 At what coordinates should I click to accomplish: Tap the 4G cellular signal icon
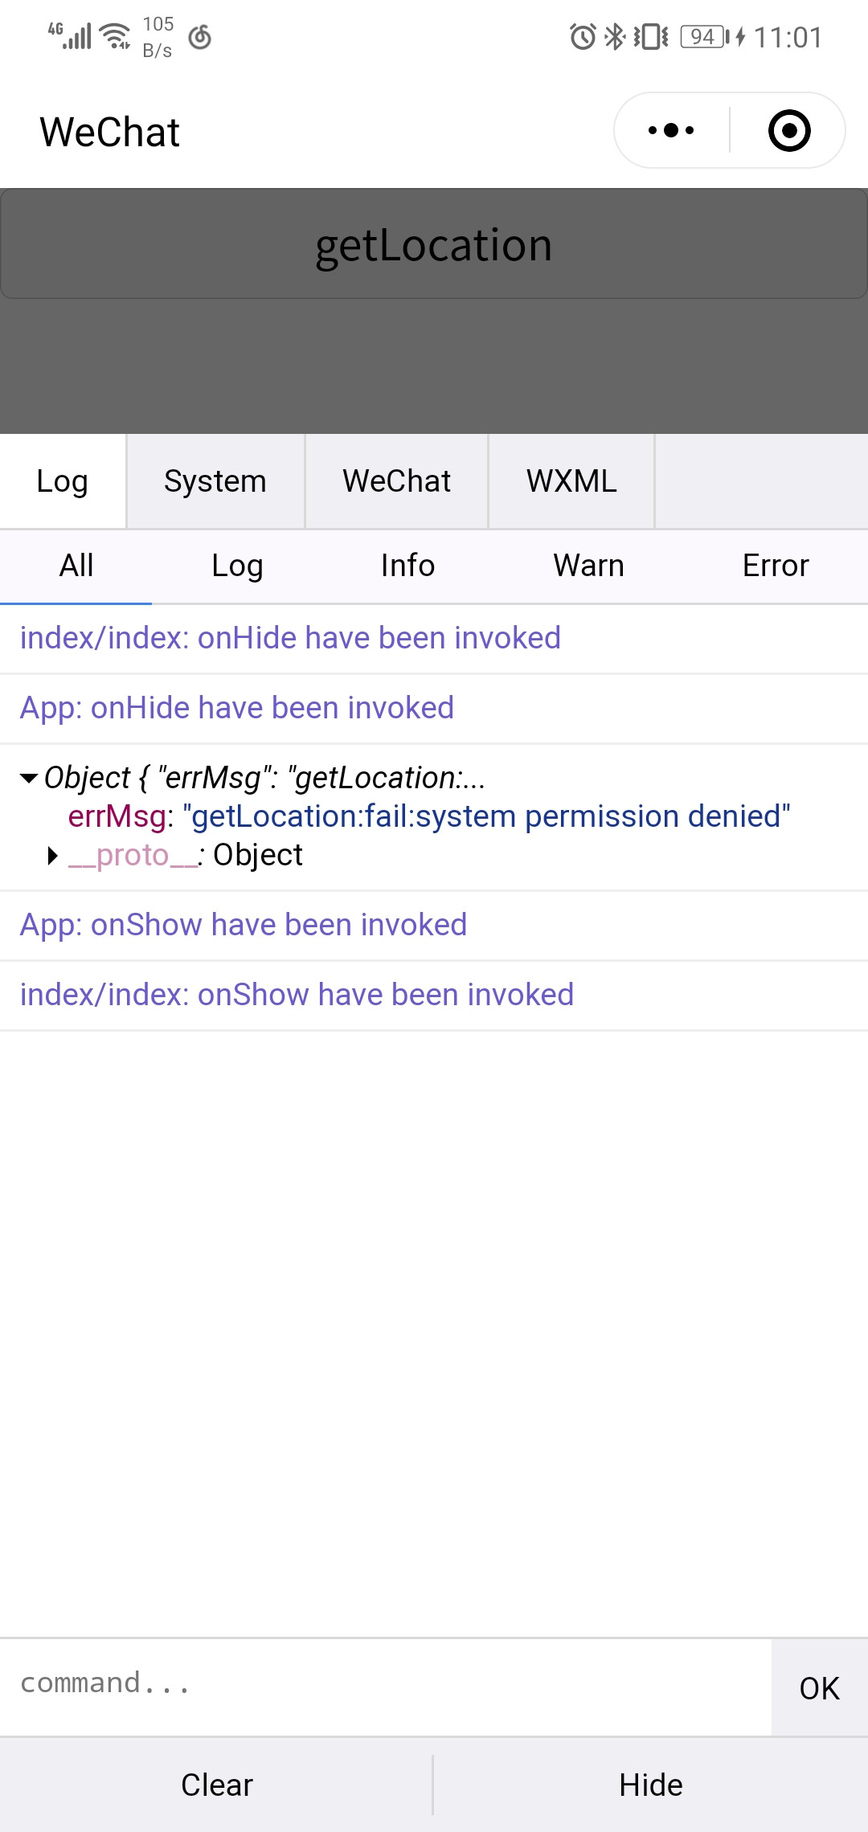click(70, 35)
